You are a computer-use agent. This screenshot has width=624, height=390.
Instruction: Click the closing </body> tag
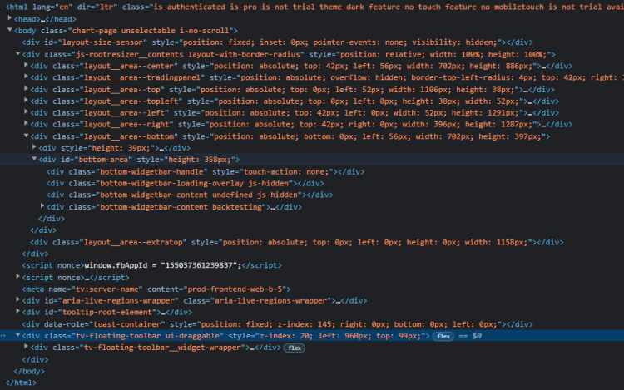click(29, 372)
